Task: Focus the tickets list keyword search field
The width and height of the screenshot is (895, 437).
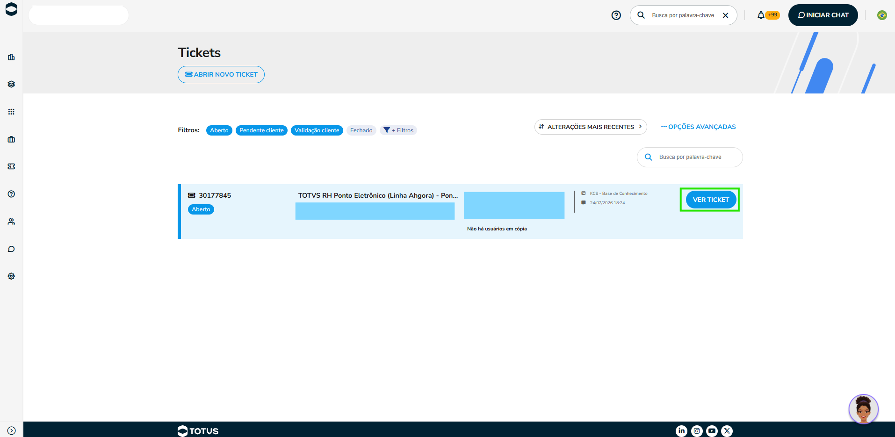Action: (x=690, y=157)
